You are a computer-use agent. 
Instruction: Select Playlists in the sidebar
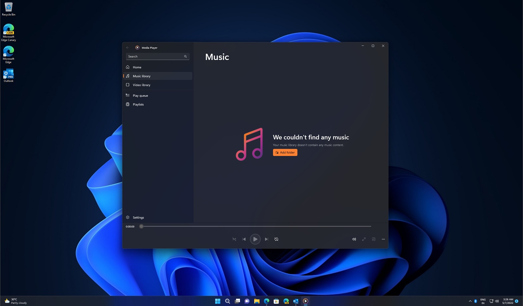click(138, 104)
